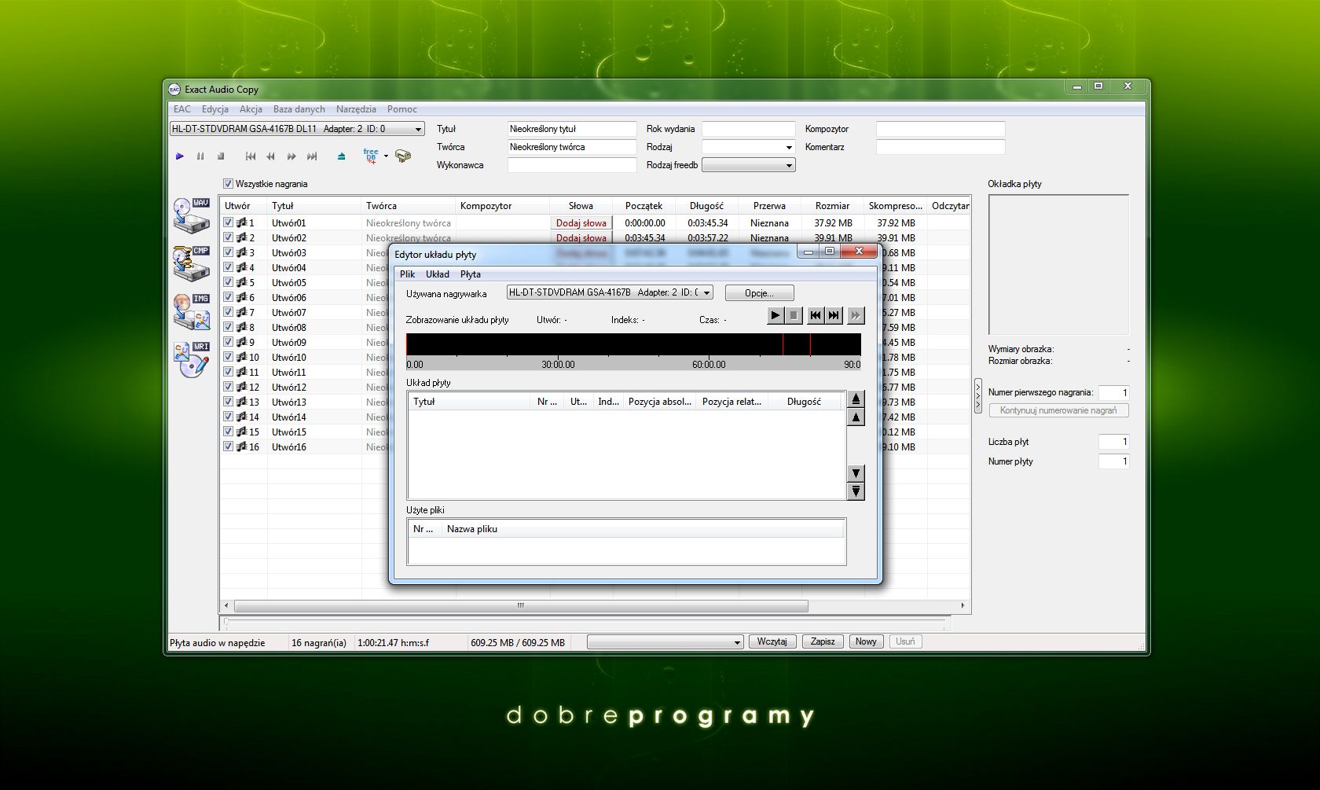
Task: Uncheck track Utwór16 for extraction
Action: (229, 446)
